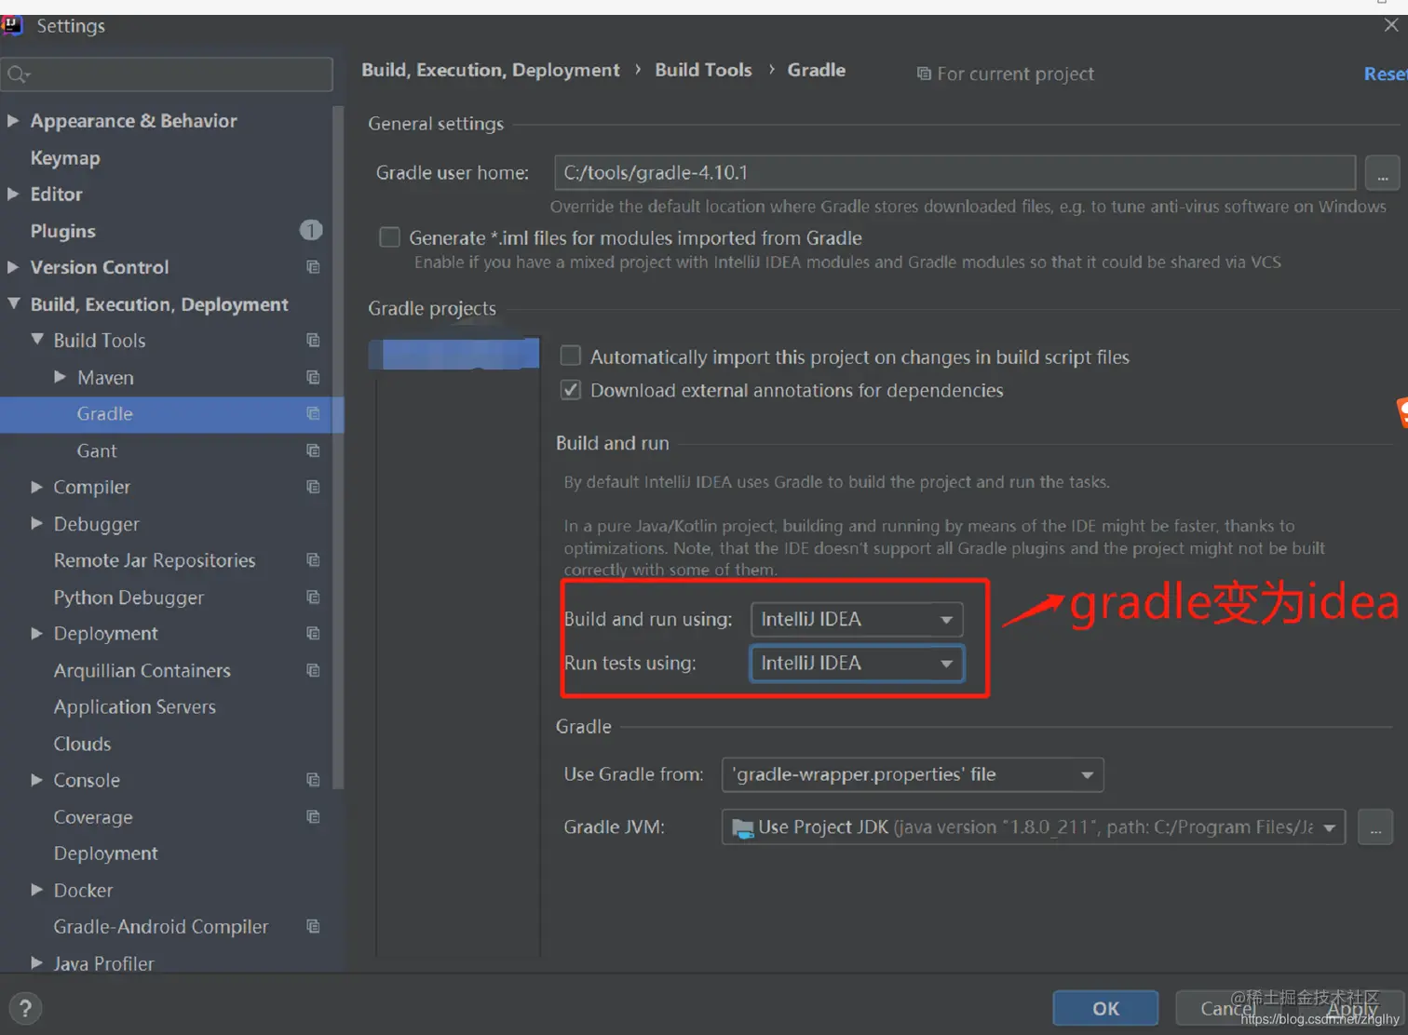
Task: Expand the Version Control arrow
Action: point(13,267)
